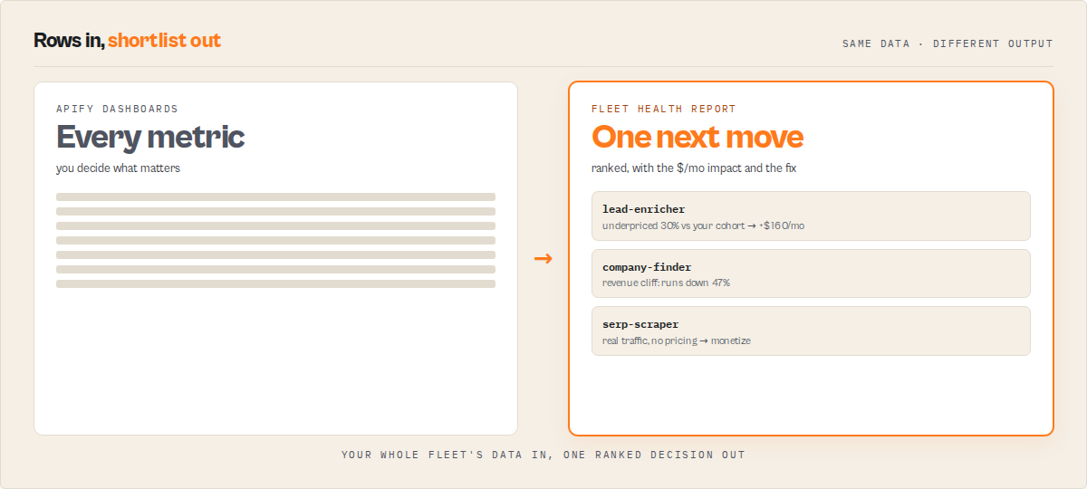Open the company-finder revenue cliff card

pos(811,273)
